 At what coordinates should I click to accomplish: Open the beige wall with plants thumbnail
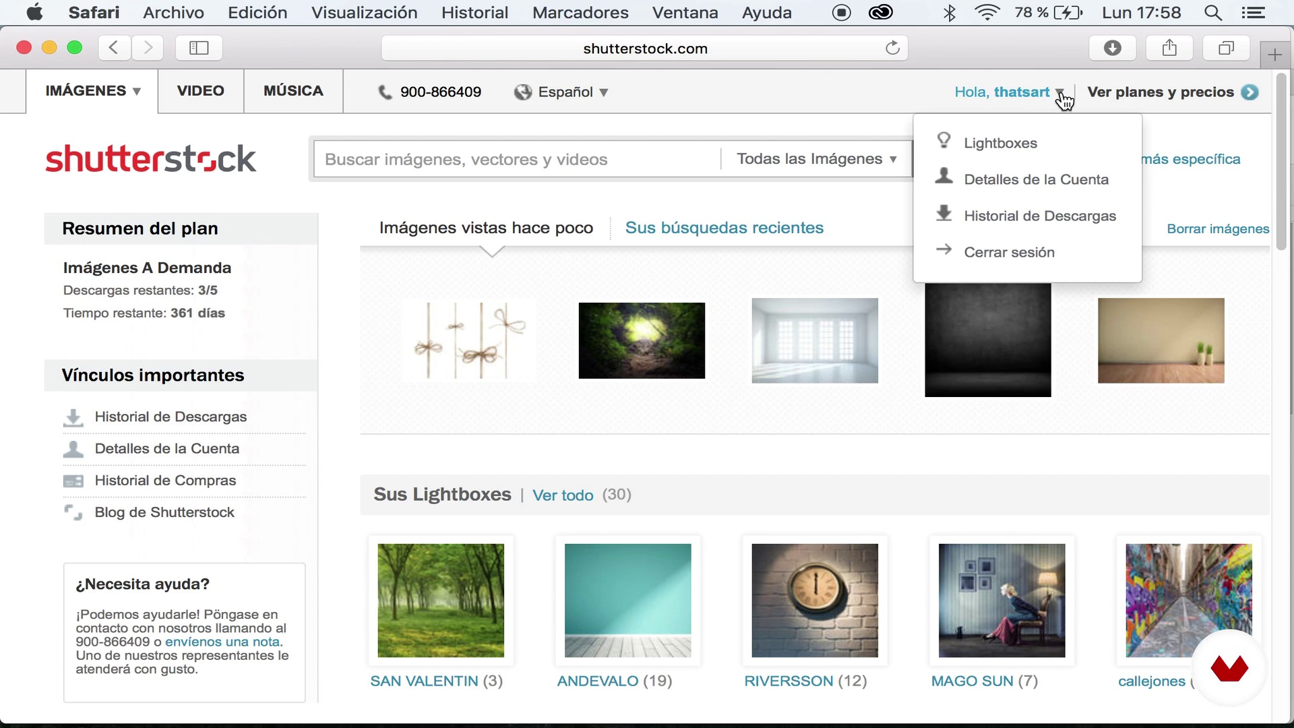coord(1161,340)
